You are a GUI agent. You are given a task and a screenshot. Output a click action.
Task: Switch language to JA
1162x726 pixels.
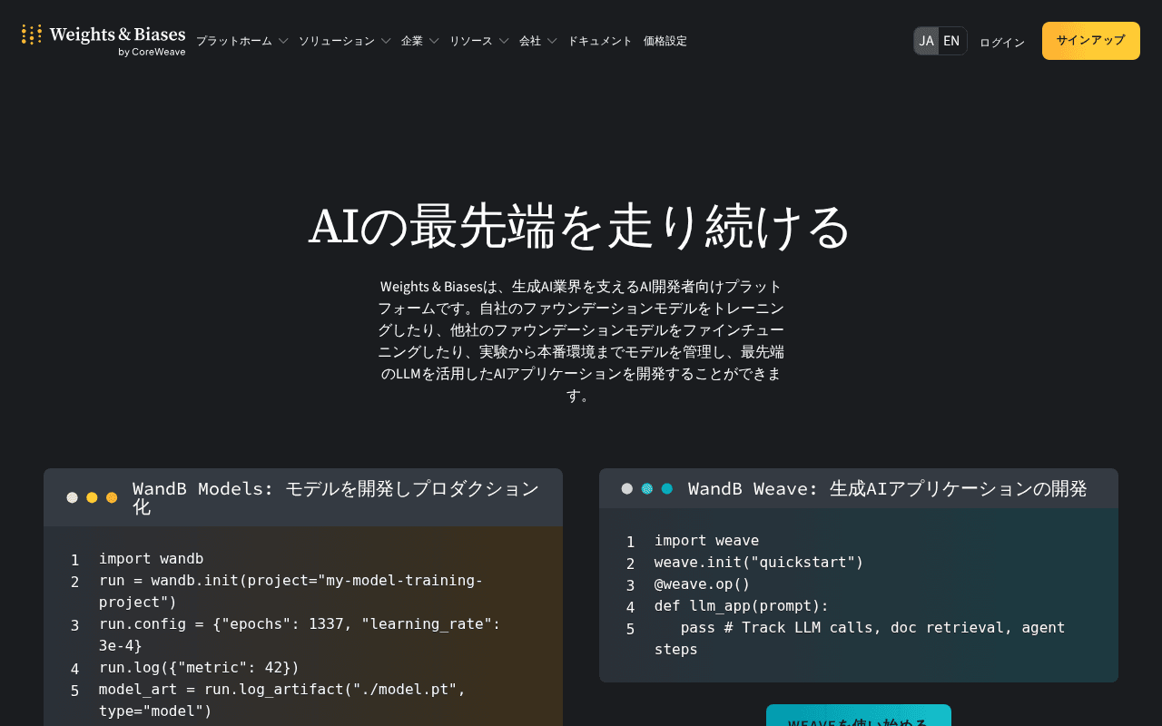tap(926, 41)
